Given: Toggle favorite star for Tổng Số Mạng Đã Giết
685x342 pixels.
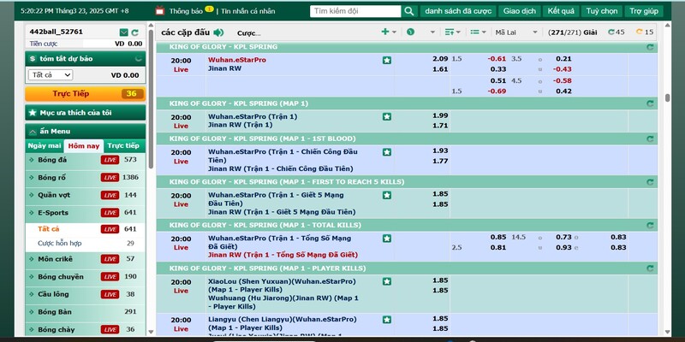Looking at the screenshot, I should click(387, 239).
